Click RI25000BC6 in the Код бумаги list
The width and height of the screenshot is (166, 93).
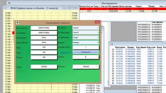[x=157, y=39]
